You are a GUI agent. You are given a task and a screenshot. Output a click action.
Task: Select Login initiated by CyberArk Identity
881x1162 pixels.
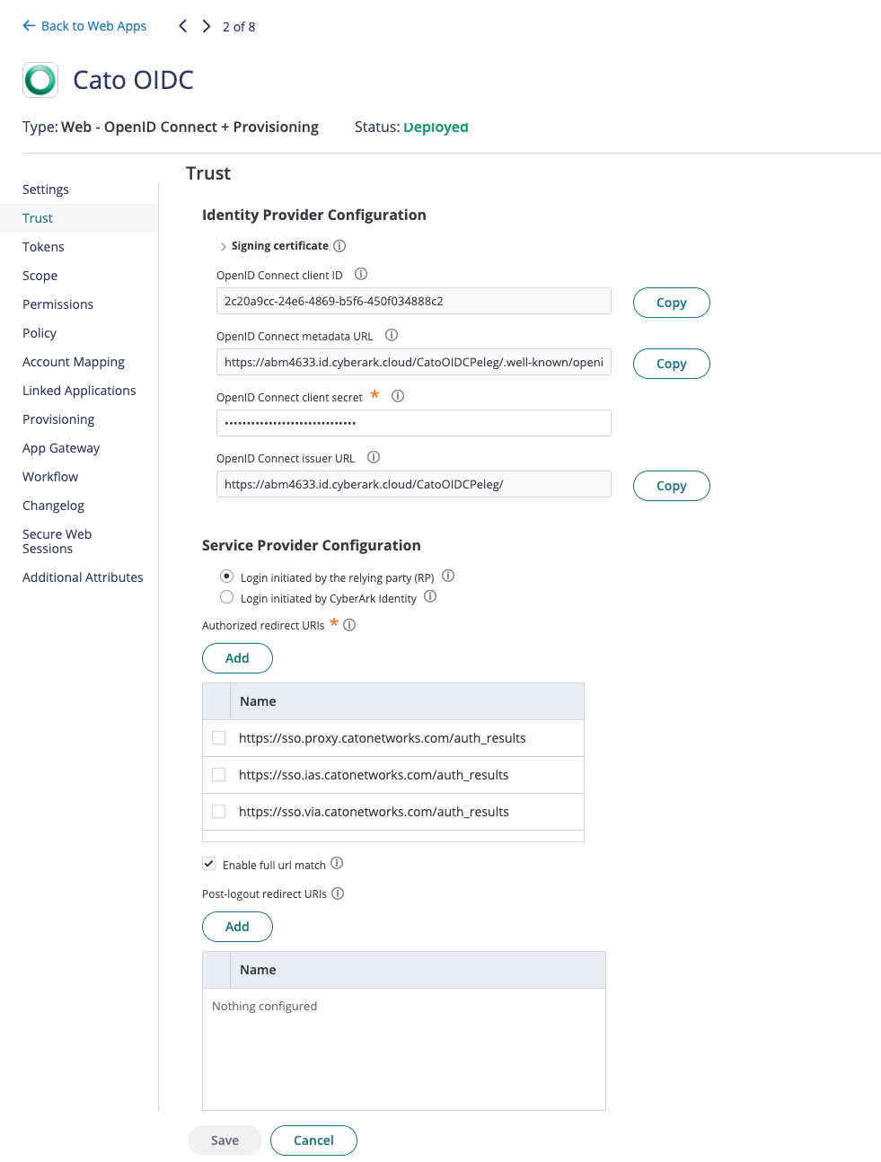[226, 596]
